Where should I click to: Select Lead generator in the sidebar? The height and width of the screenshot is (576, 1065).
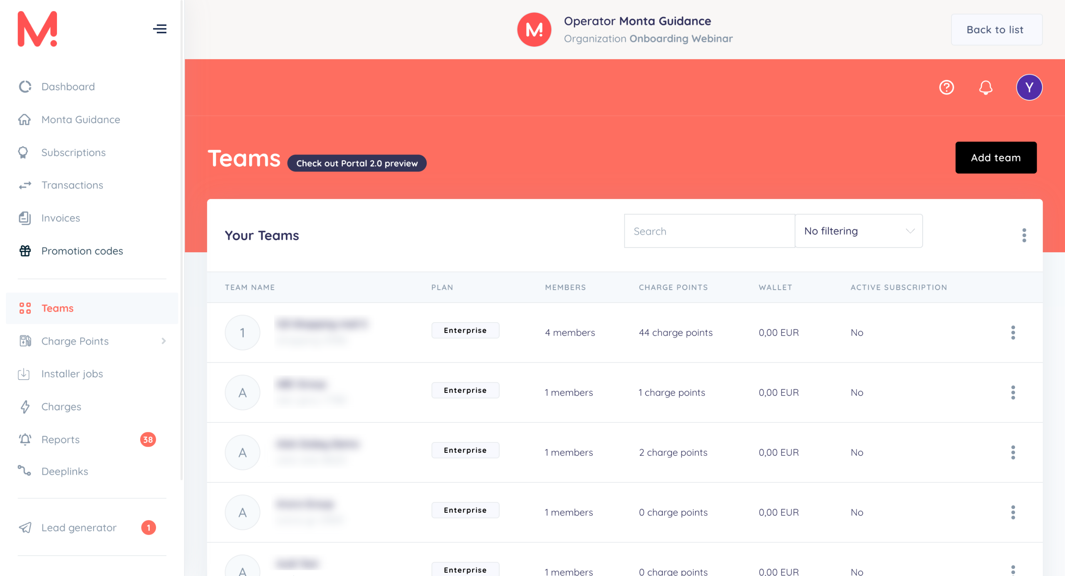(x=79, y=528)
